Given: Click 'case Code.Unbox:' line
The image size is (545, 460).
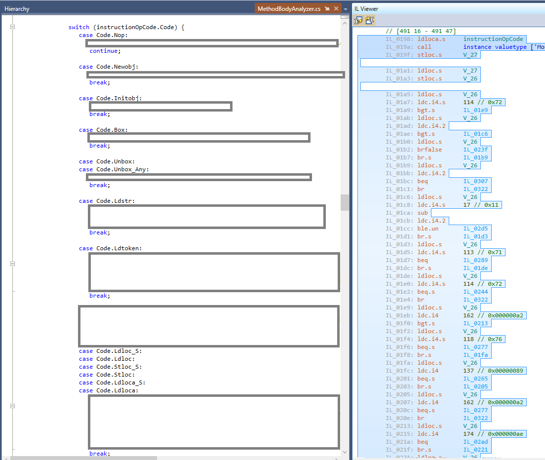Looking at the screenshot, I should 107,161.
